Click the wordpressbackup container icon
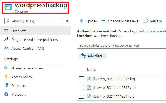Viewport: 166px width, 103px height. 8,7
